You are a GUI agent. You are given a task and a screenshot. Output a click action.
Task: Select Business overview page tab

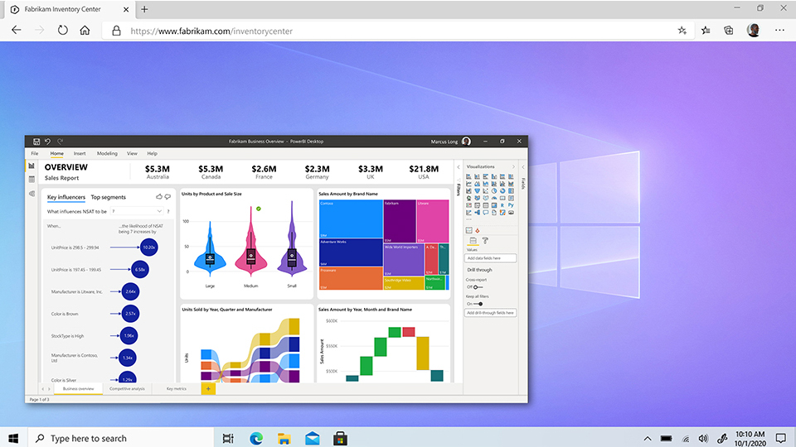[x=78, y=389]
